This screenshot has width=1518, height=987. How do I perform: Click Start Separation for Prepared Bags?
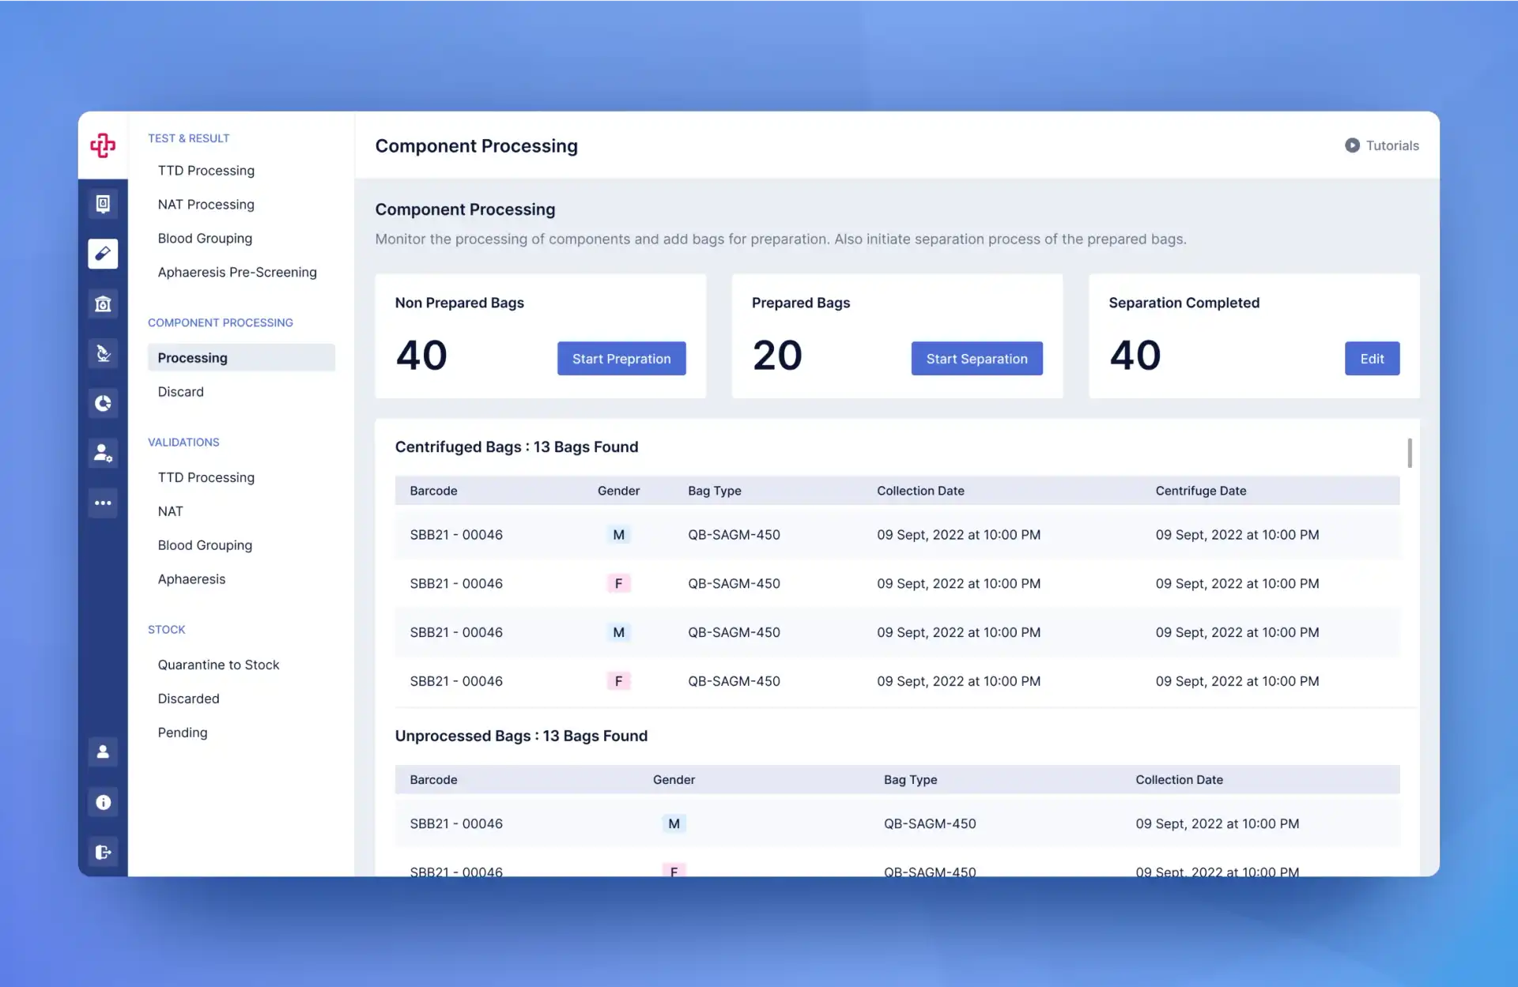click(x=976, y=358)
